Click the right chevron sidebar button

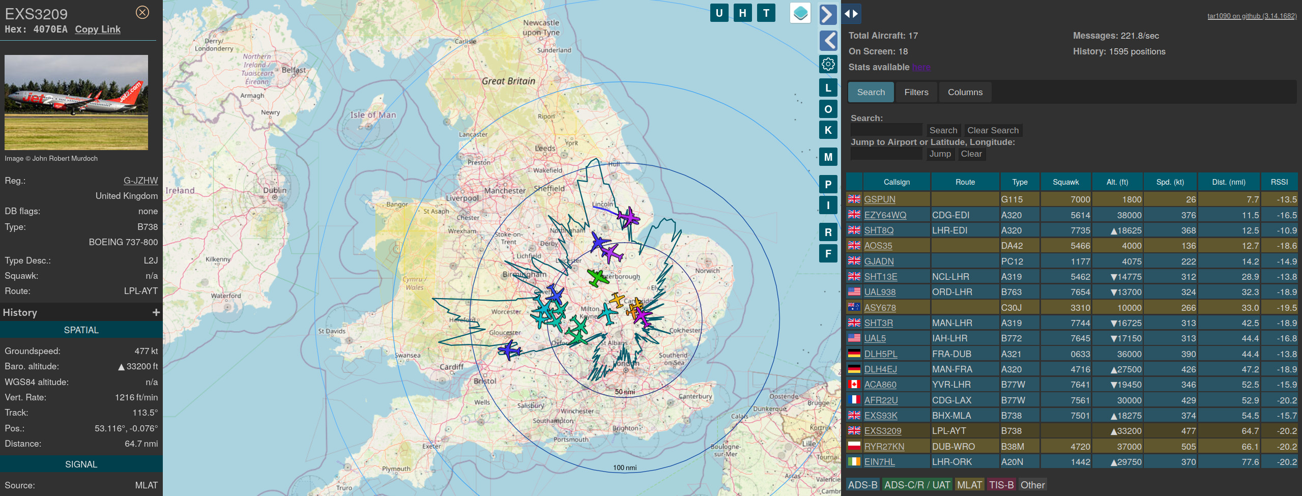pos(828,14)
